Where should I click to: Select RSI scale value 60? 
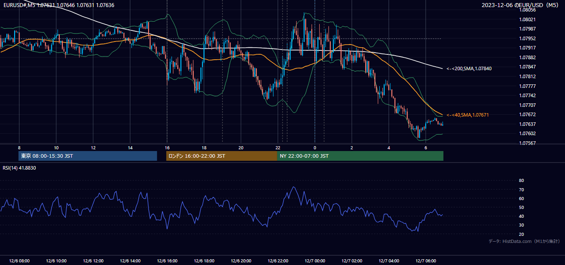[521, 198]
